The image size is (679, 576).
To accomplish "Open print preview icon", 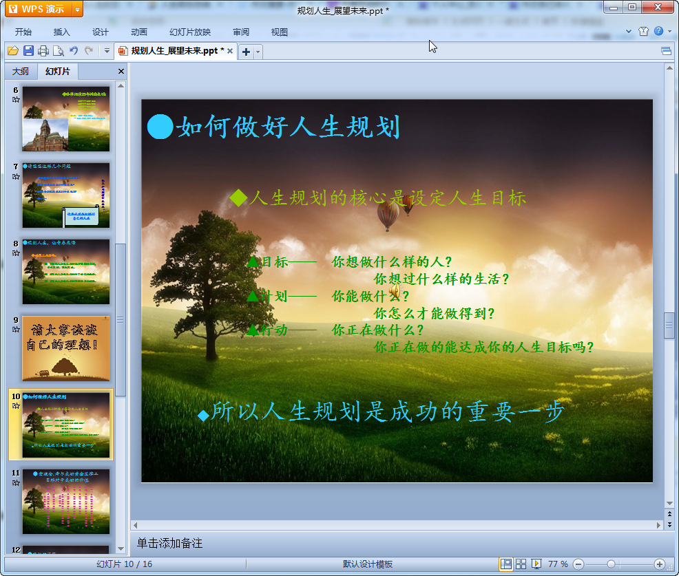I will pos(59,51).
